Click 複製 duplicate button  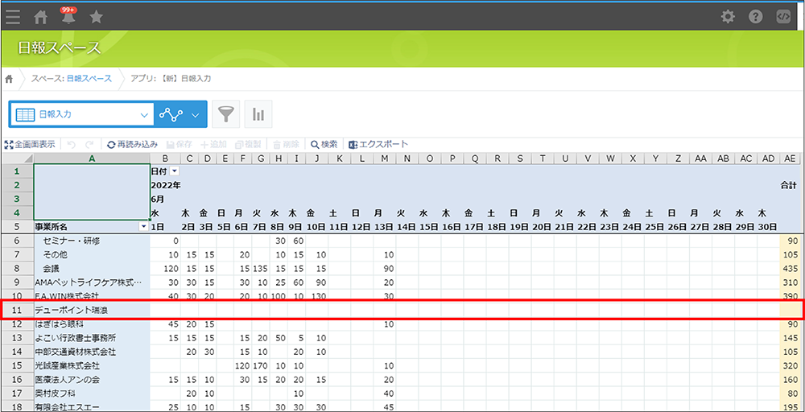click(248, 145)
